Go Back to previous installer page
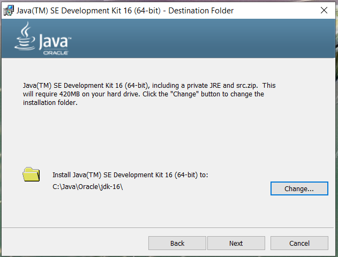 pos(177,243)
